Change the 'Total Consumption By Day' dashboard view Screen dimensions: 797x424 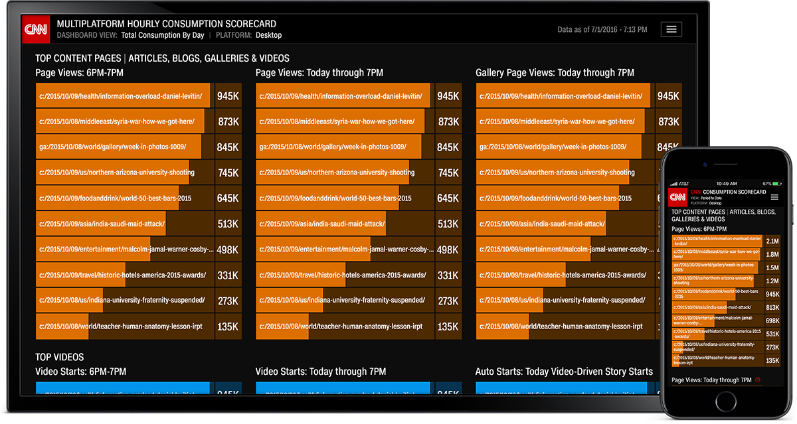coord(162,35)
